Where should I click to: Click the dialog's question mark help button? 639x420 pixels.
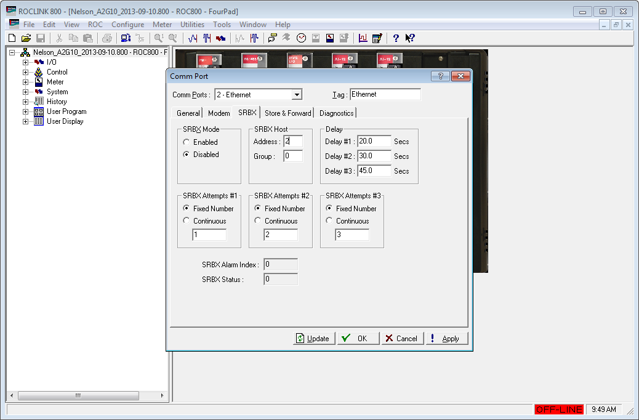(x=441, y=76)
